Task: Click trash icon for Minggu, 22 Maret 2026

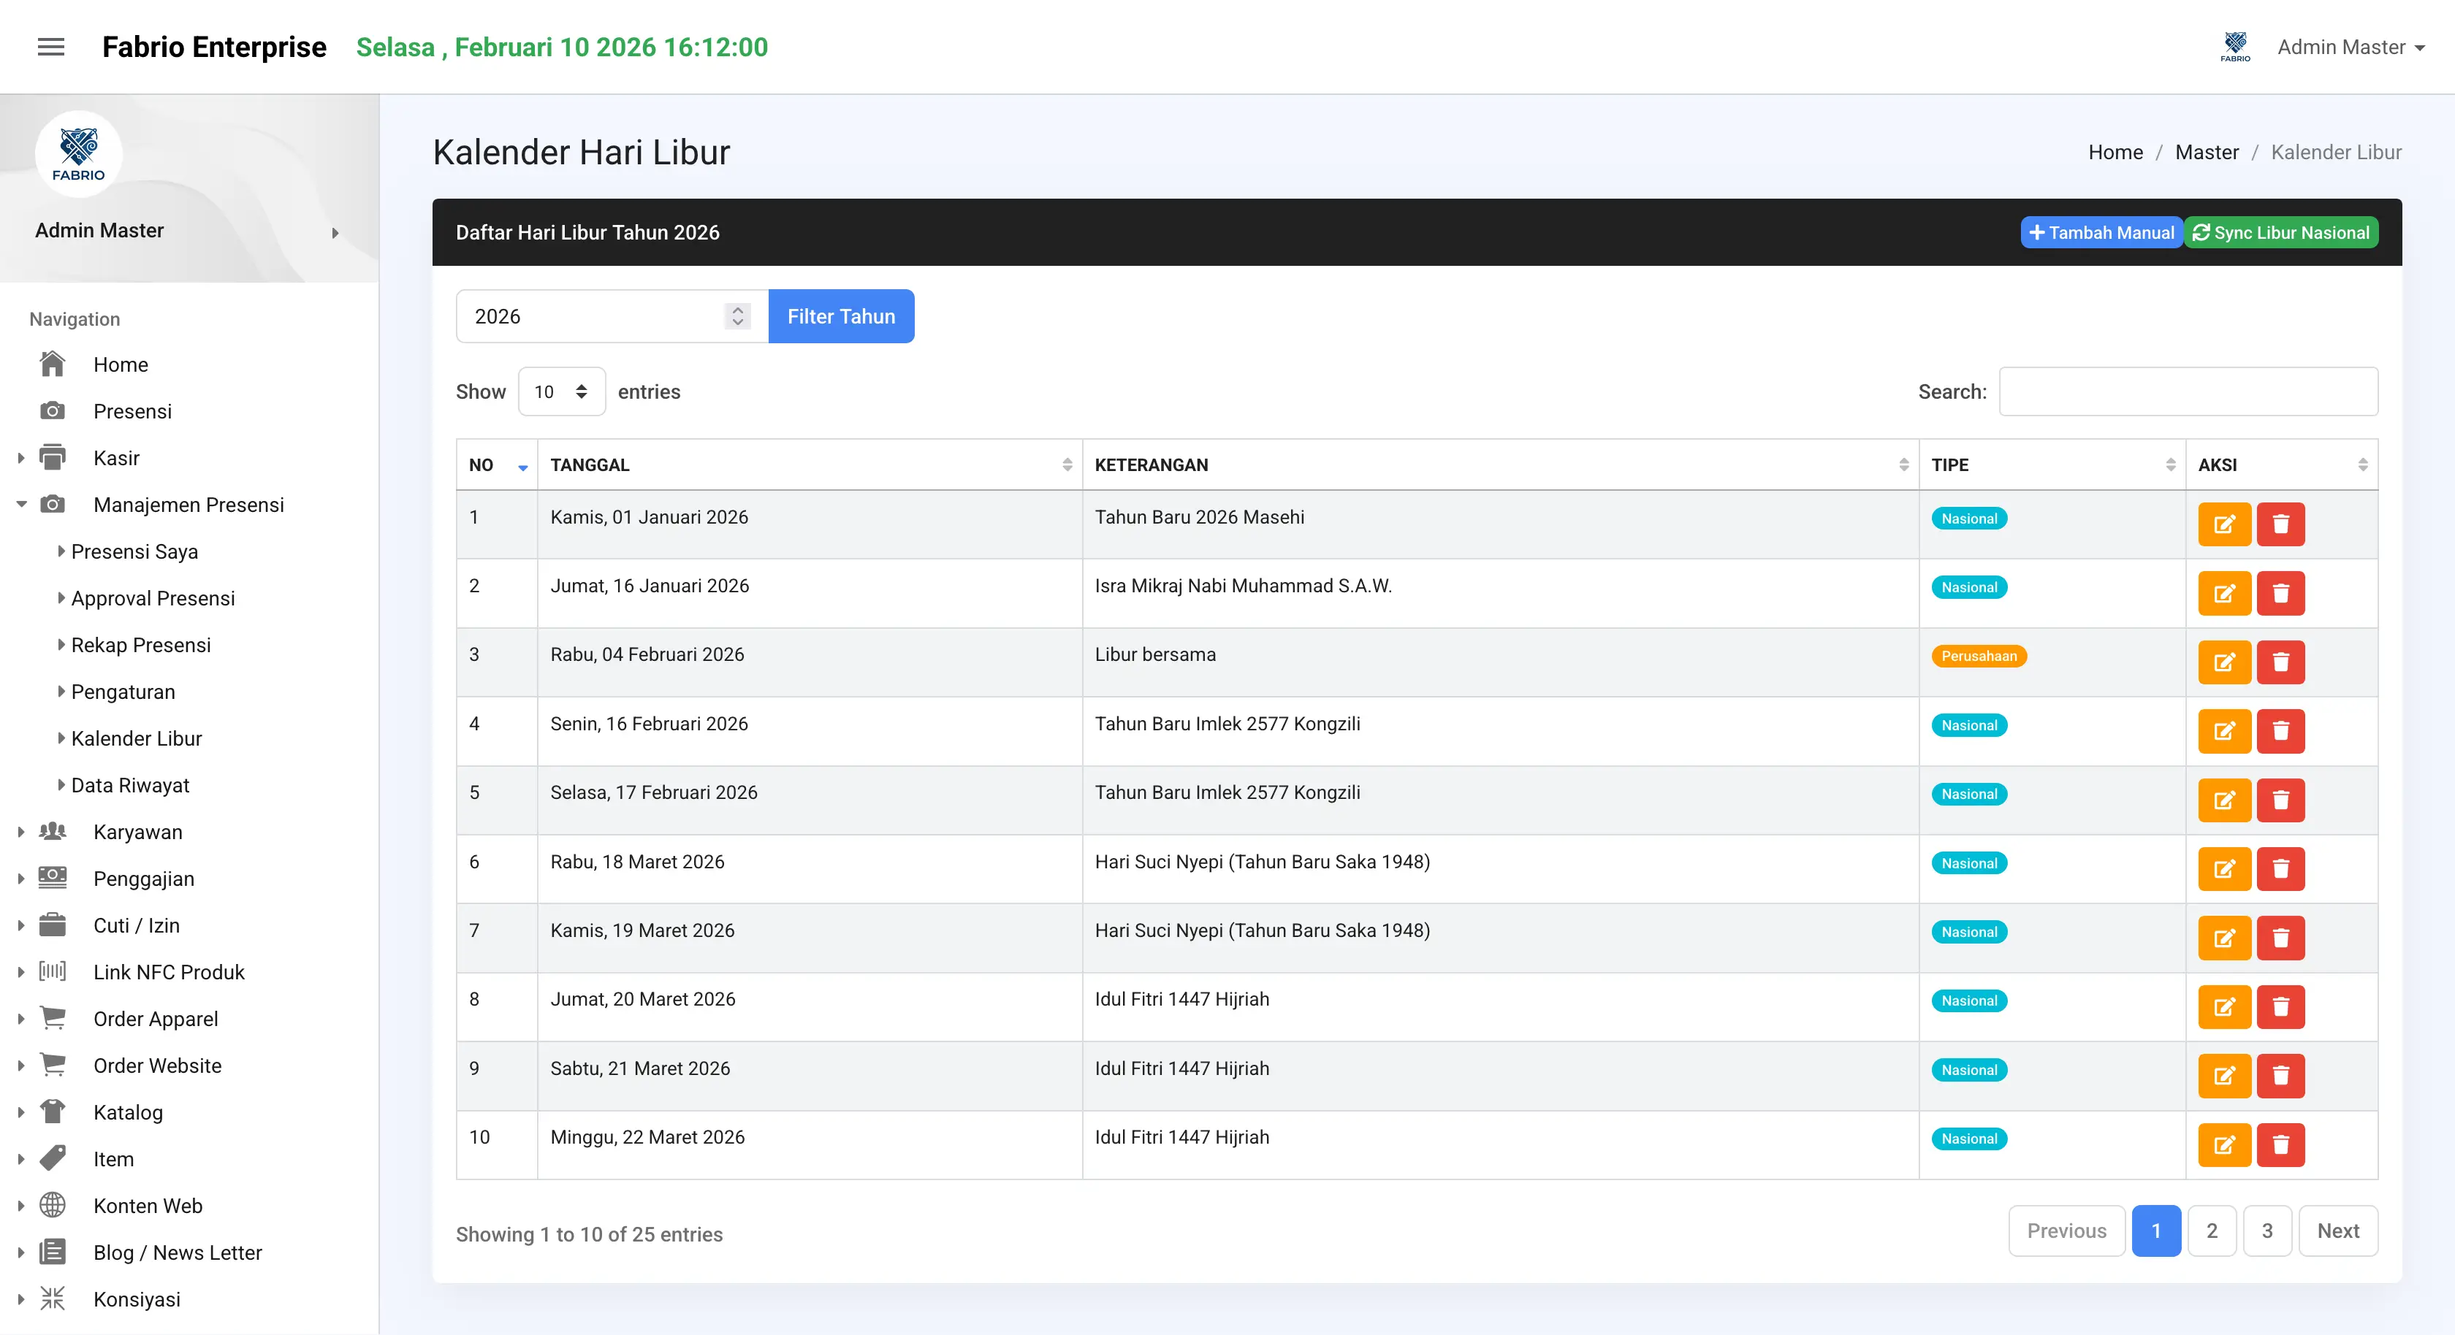Action: (2280, 1144)
